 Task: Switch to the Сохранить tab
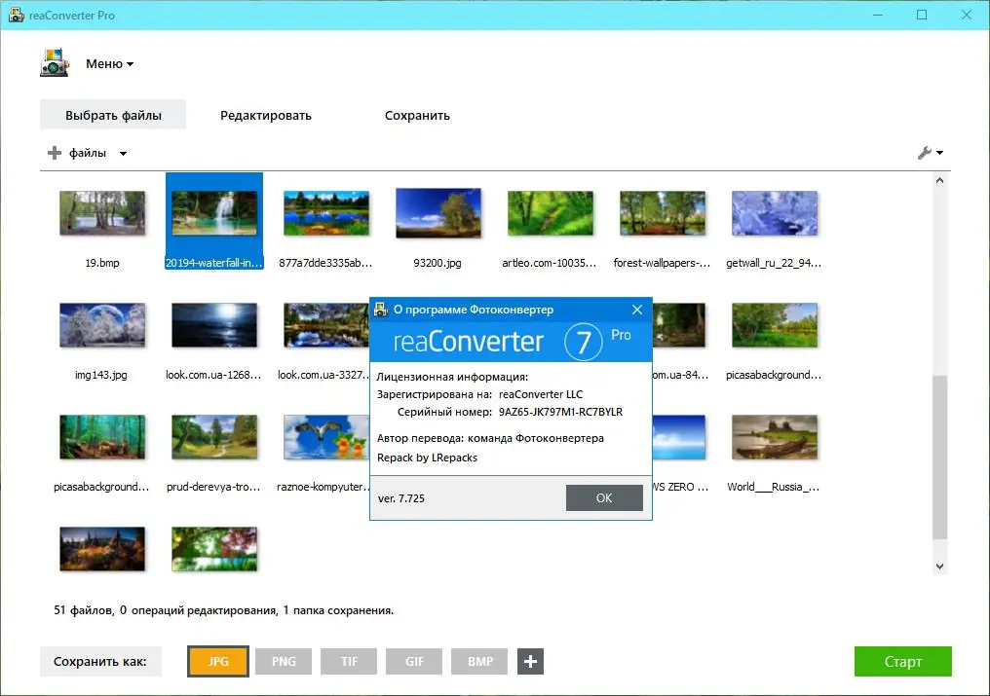(416, 114)
